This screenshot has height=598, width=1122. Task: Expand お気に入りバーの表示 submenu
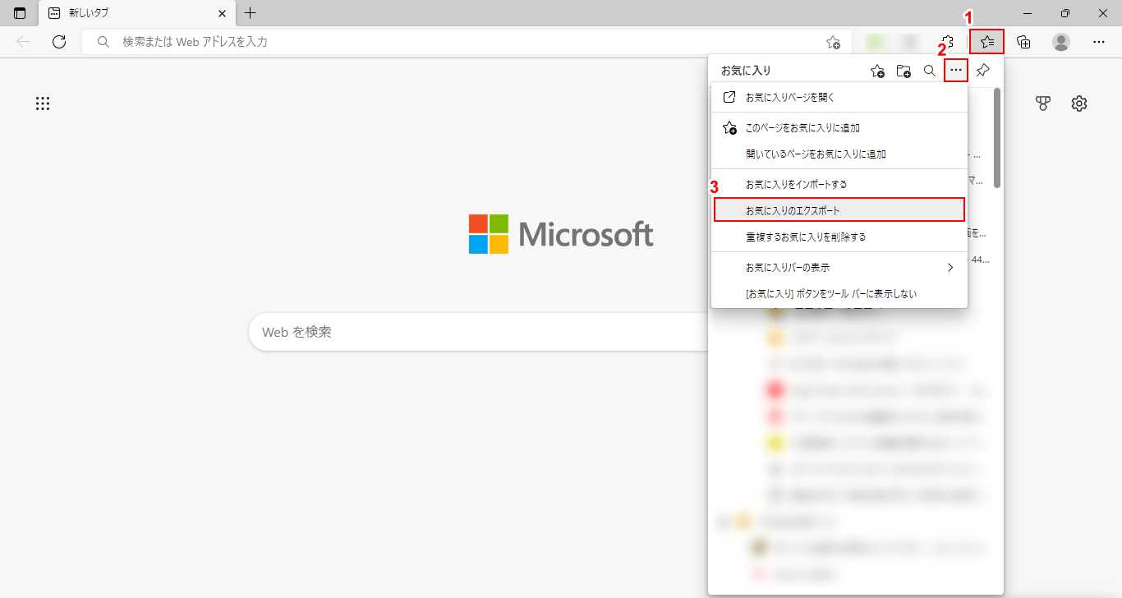(x=839, y=268)
